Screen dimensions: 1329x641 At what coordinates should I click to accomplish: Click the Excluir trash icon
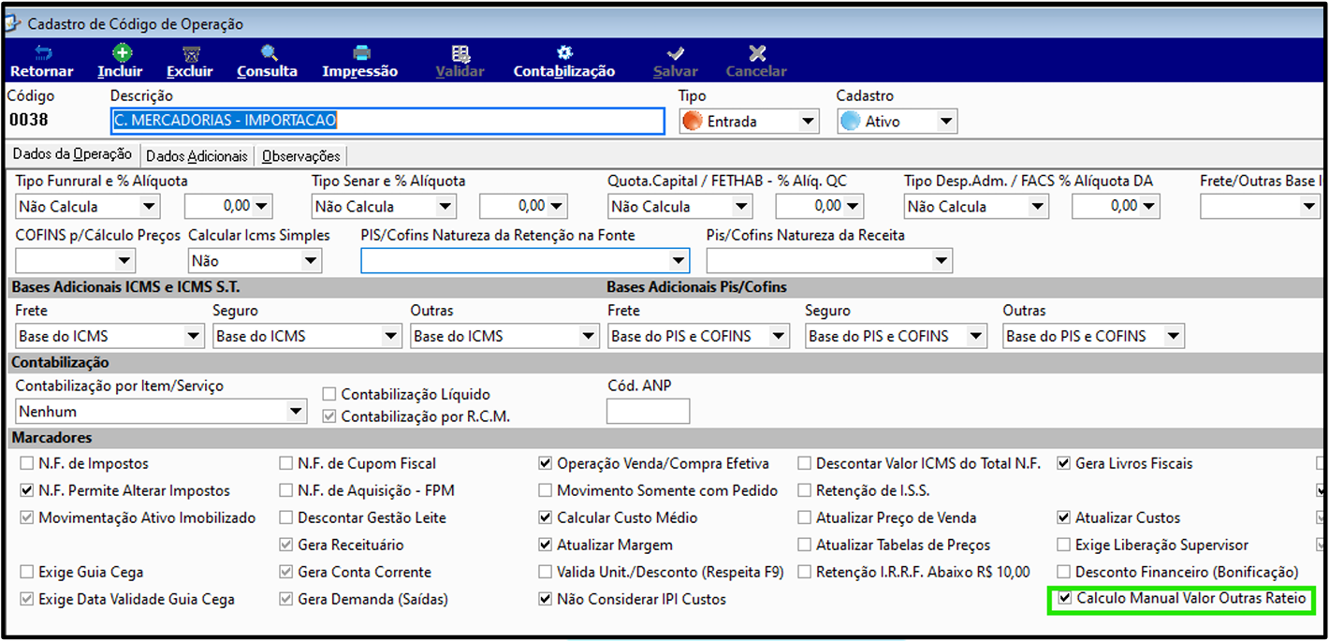click(191, 53)
